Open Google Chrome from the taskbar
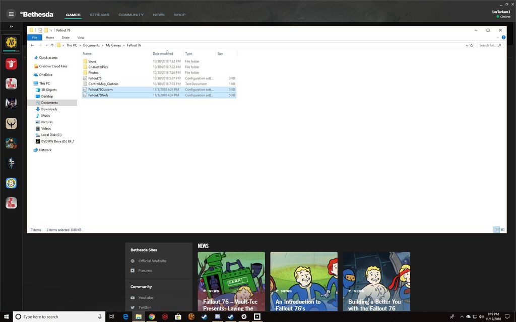Viewport: 516px width, 322px height. coord(152,317)
